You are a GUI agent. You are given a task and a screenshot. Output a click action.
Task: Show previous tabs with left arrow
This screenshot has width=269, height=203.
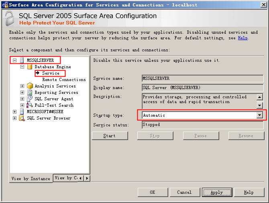tap(80, 178)
